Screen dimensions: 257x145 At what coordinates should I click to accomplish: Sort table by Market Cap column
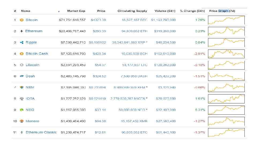76,11
